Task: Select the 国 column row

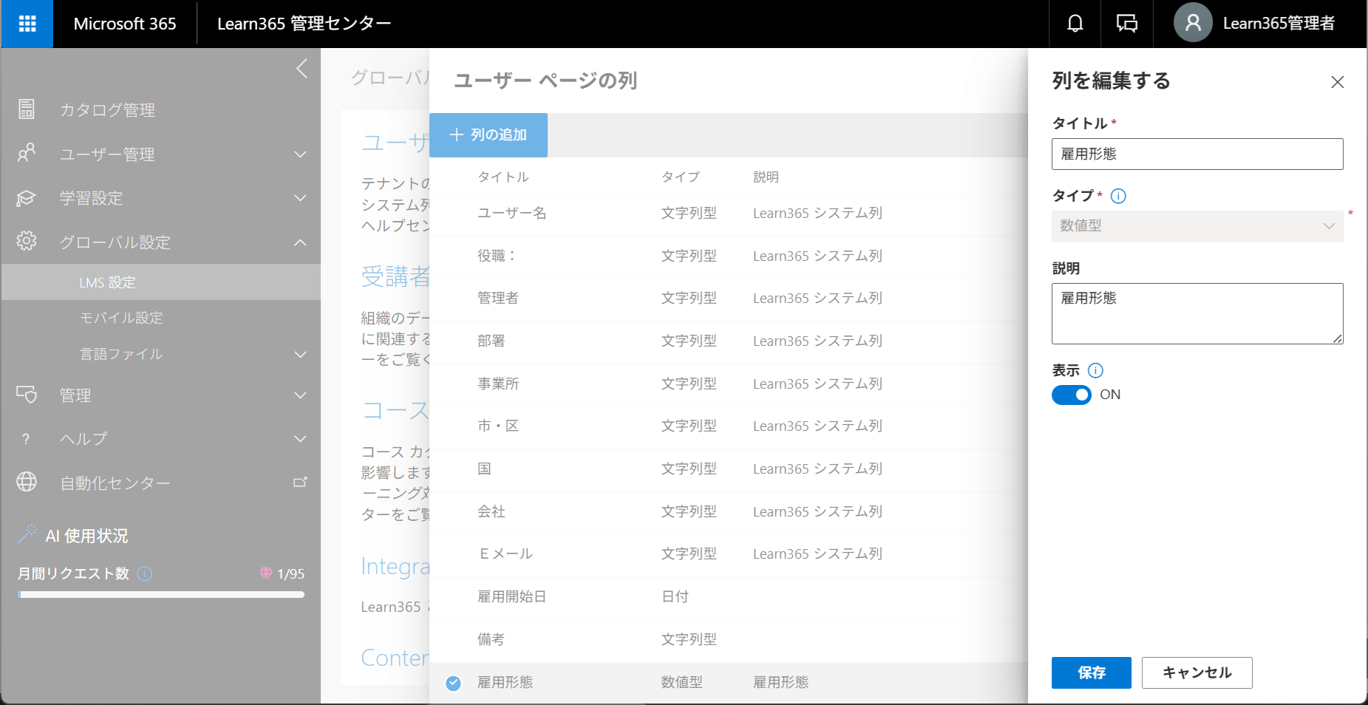Action: (728, 469)
